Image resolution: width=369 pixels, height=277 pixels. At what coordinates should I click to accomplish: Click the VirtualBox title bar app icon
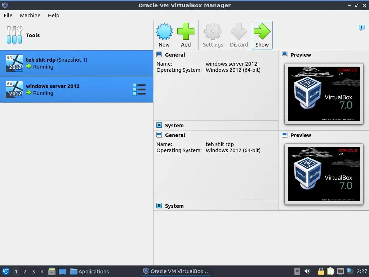coord(5,5)
